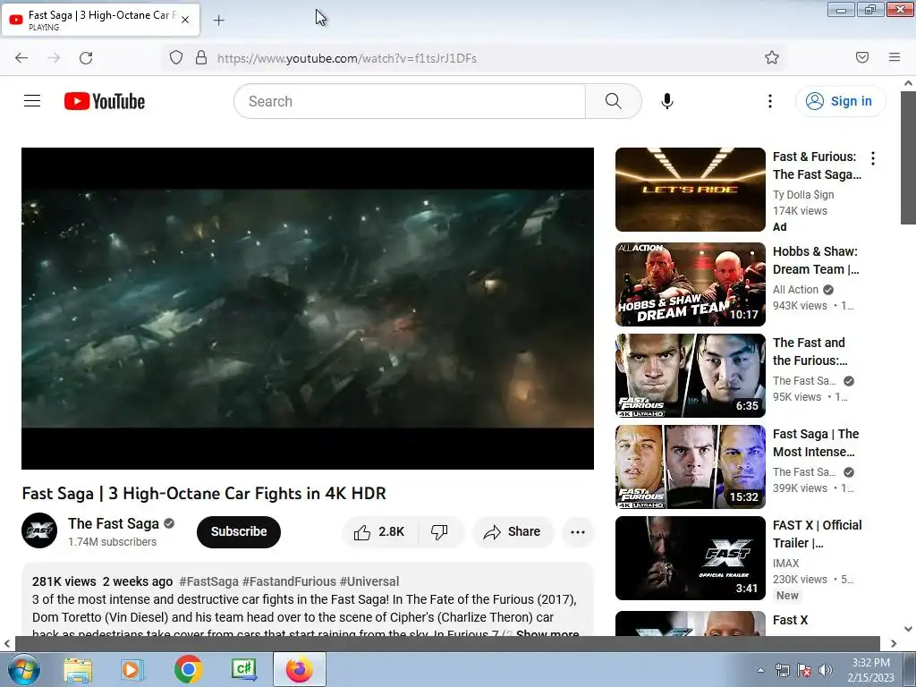Open volume control in system tray

826,670
